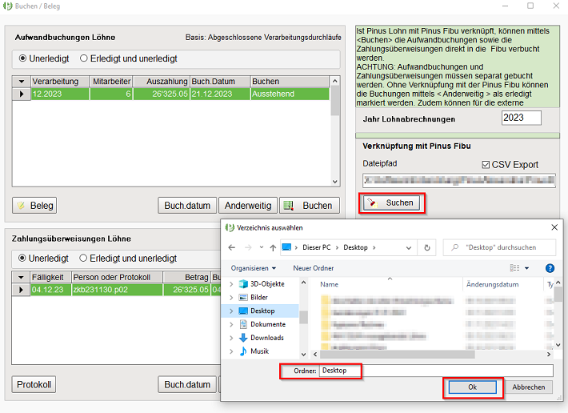Image resolution: width=568 pixels, height=413 pixels.
Task: Click the Buch.Datum column header
Action: click(220, 82)
